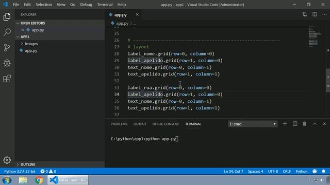
Task: Open the Debug menu
Action: coord(86,5)
